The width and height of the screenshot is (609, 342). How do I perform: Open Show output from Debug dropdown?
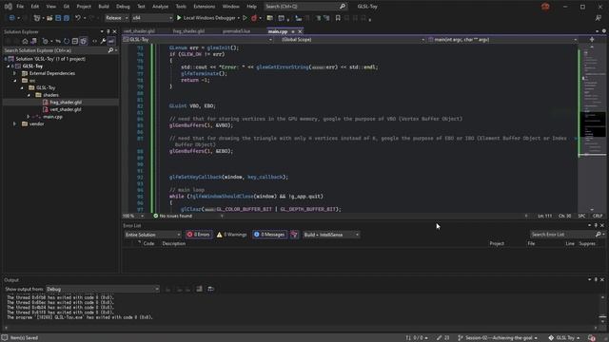tap(103, 289)
